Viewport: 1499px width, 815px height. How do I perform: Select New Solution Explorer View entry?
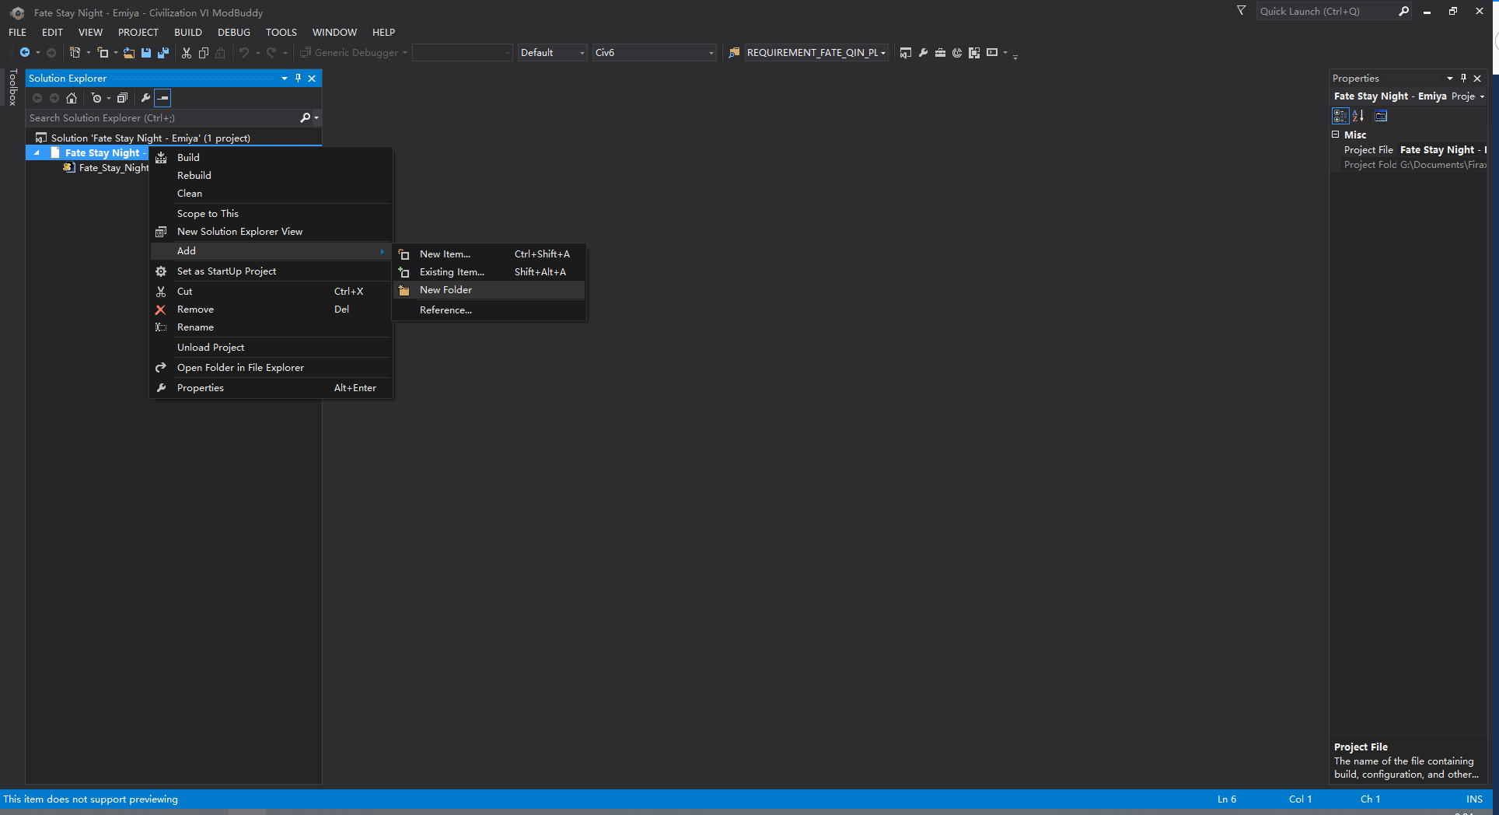pos(271,232)
